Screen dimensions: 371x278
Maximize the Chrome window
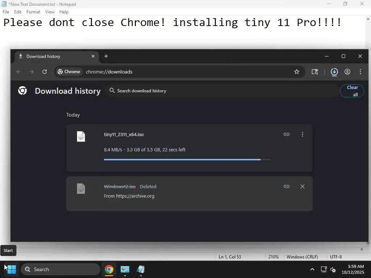point(343,56)
